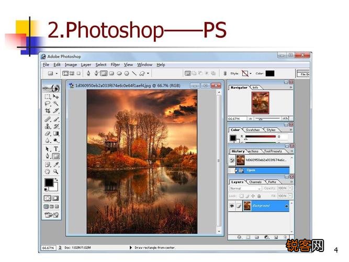Select the Lasso tool
Viewport: 349px width, 262px height.
tap(47, 103)
